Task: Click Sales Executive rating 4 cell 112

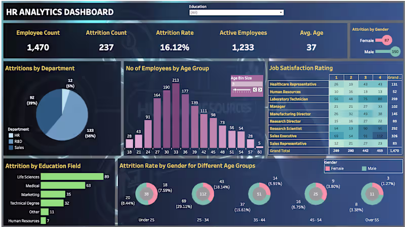Action: [380, 136]
